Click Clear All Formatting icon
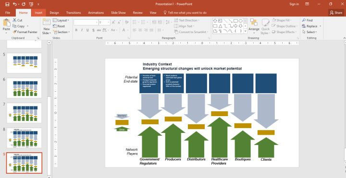 (127, 22)
